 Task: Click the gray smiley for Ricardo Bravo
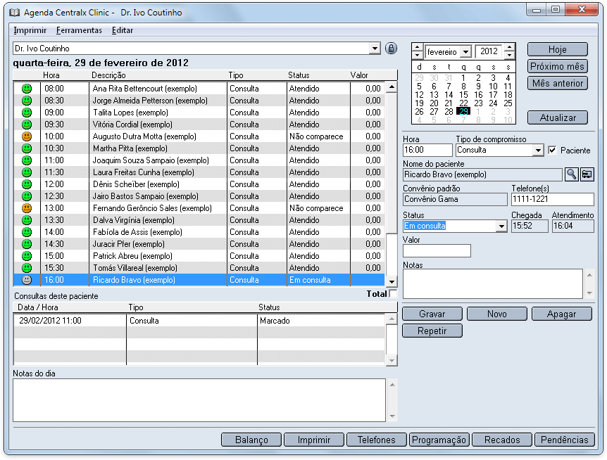pyautogui.click(x=26, y=280)
